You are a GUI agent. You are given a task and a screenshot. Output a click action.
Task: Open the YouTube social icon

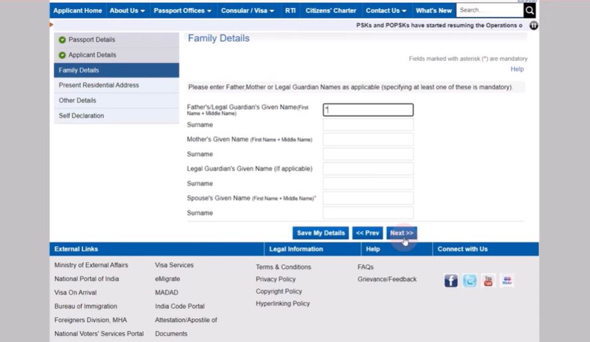(x=488, y=281)
